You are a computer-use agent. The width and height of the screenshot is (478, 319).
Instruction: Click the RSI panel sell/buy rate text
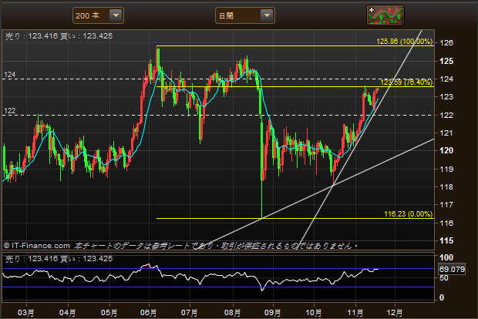pos(59,259)
